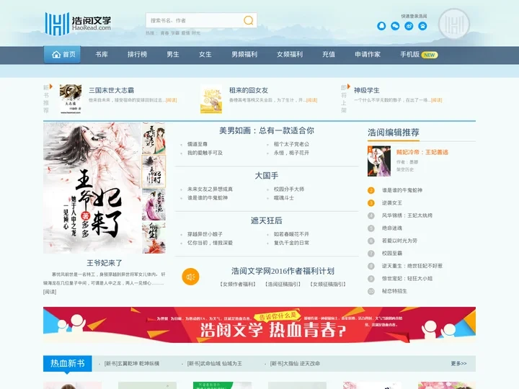This screenshot has height=389, width=519.
Task: Open the headline 大国手
Action: tap(267, 176)
